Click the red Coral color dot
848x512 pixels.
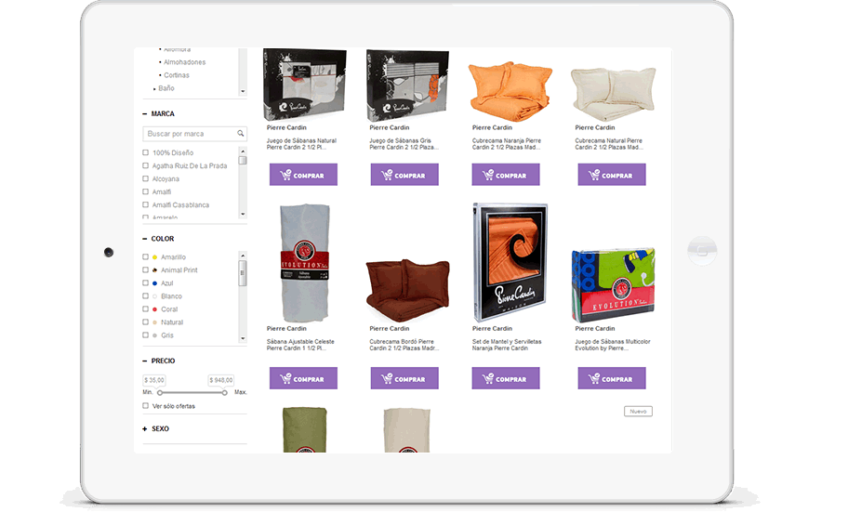[154, 309]
